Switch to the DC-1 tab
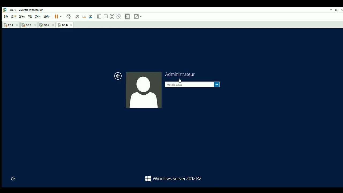The width and height of the screenshot is (343, 193). click(10, 25)
